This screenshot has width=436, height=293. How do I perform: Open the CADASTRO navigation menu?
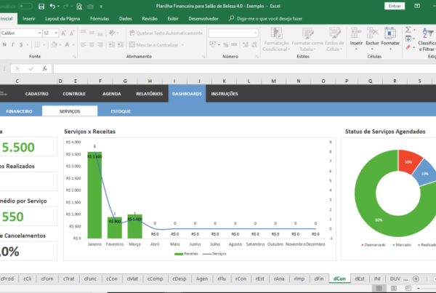(x=37, y=94)
